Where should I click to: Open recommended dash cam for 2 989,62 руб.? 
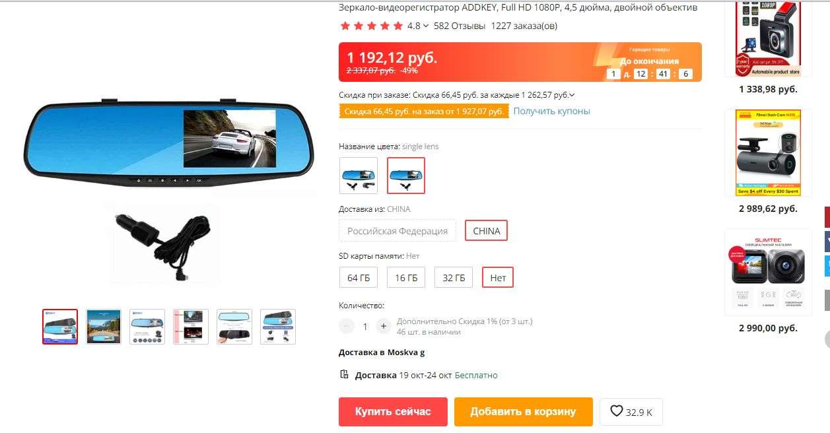[768, 153]
